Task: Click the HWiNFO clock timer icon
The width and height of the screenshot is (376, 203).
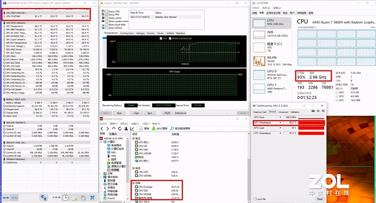Action: (65, 198)
